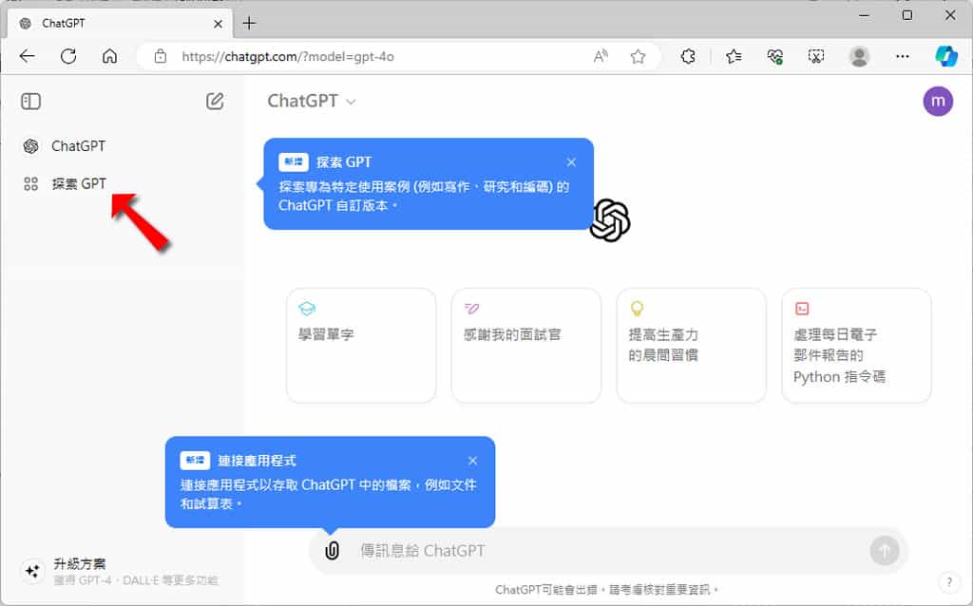Activate the Read aloud icon in address bar
973x606 pixels.
click(x=601, y=56)
